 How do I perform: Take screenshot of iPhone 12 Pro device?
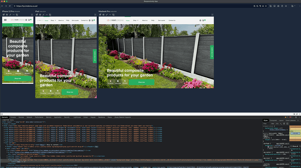click(7, 15)
